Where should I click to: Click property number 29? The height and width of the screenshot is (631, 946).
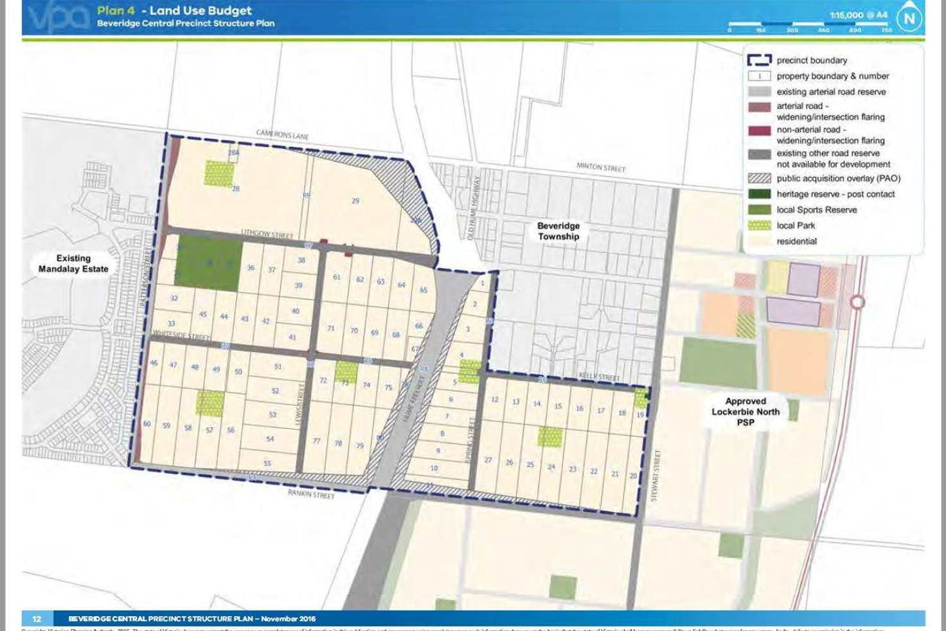pos(355,200)
